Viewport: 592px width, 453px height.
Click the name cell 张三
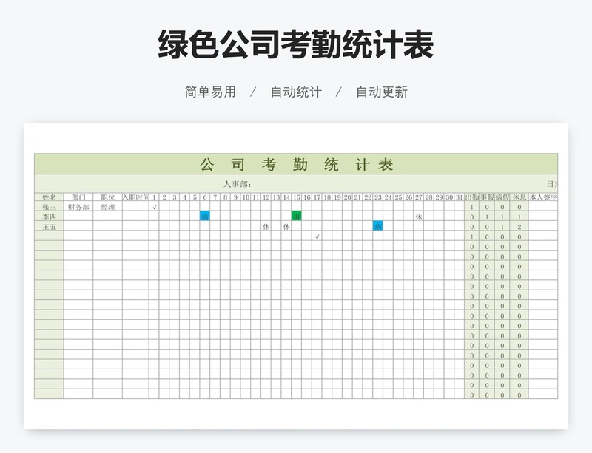pyautogui.click(x=49, y=207)
